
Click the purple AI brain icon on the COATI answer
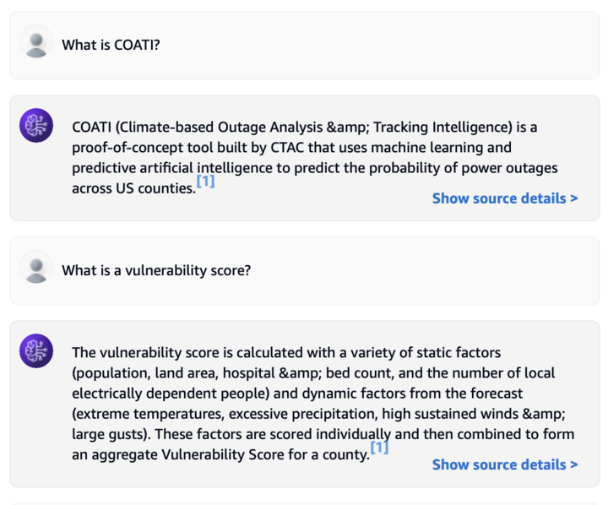coord(36,125)
